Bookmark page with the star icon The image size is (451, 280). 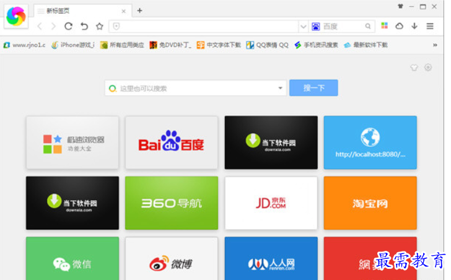pyautogui.click(x=100, y=27)
